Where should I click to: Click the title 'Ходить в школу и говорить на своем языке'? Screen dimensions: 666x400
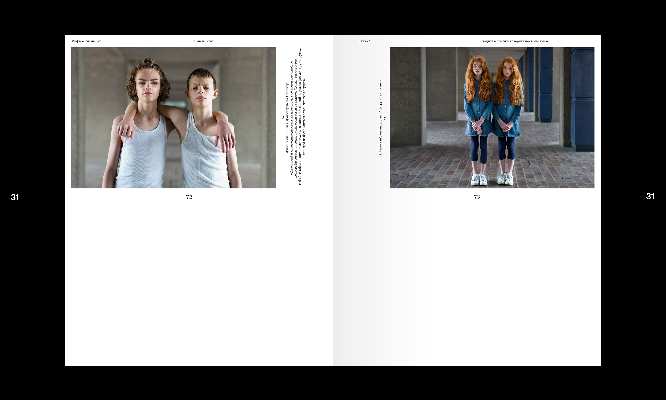tap(515, 41)
